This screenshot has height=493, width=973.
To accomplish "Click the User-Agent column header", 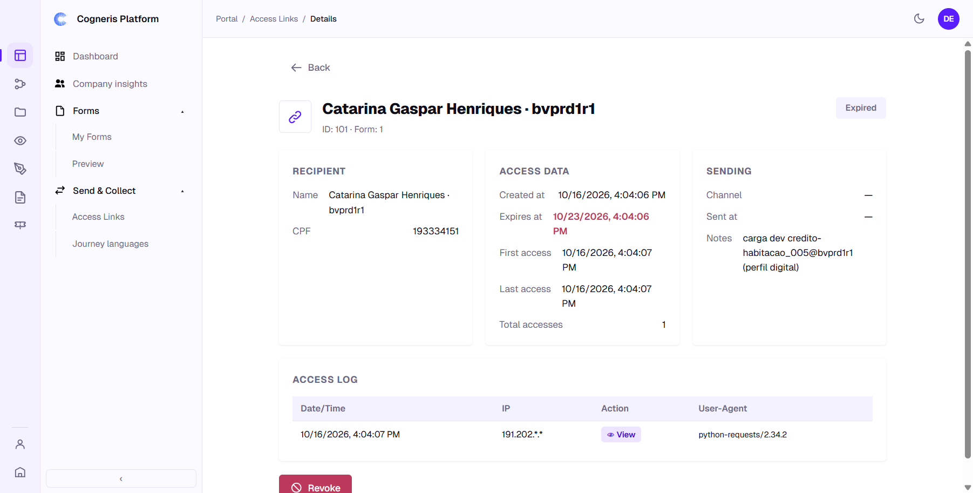I will (723, 409).
